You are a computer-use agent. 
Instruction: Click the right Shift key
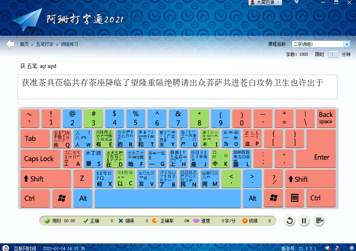click(310, 179)
